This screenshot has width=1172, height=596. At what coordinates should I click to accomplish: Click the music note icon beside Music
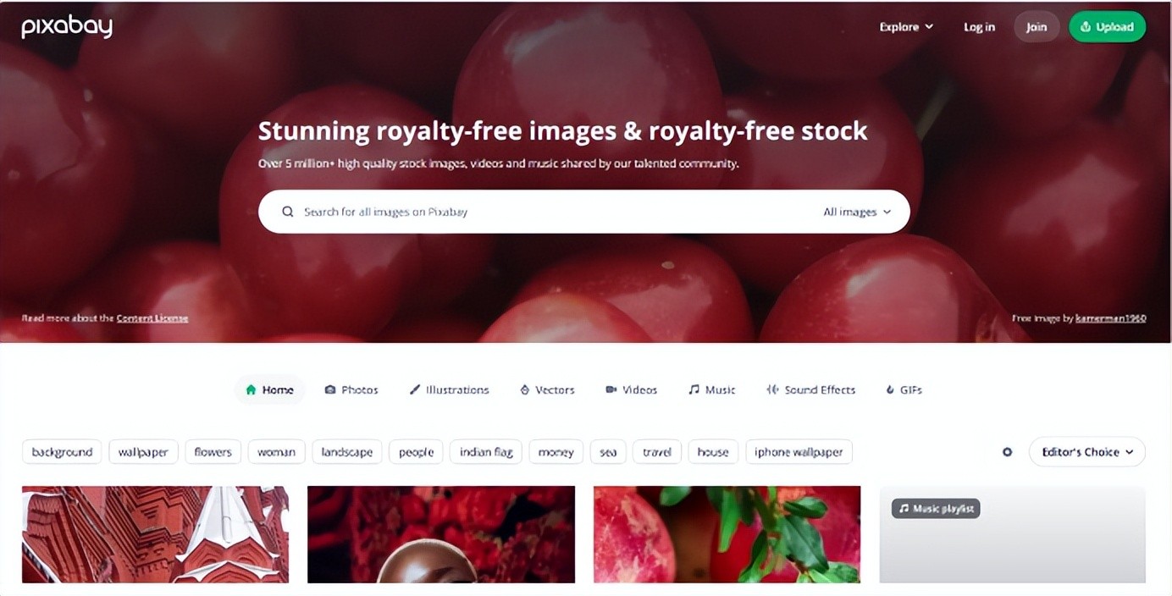point(694,389)
